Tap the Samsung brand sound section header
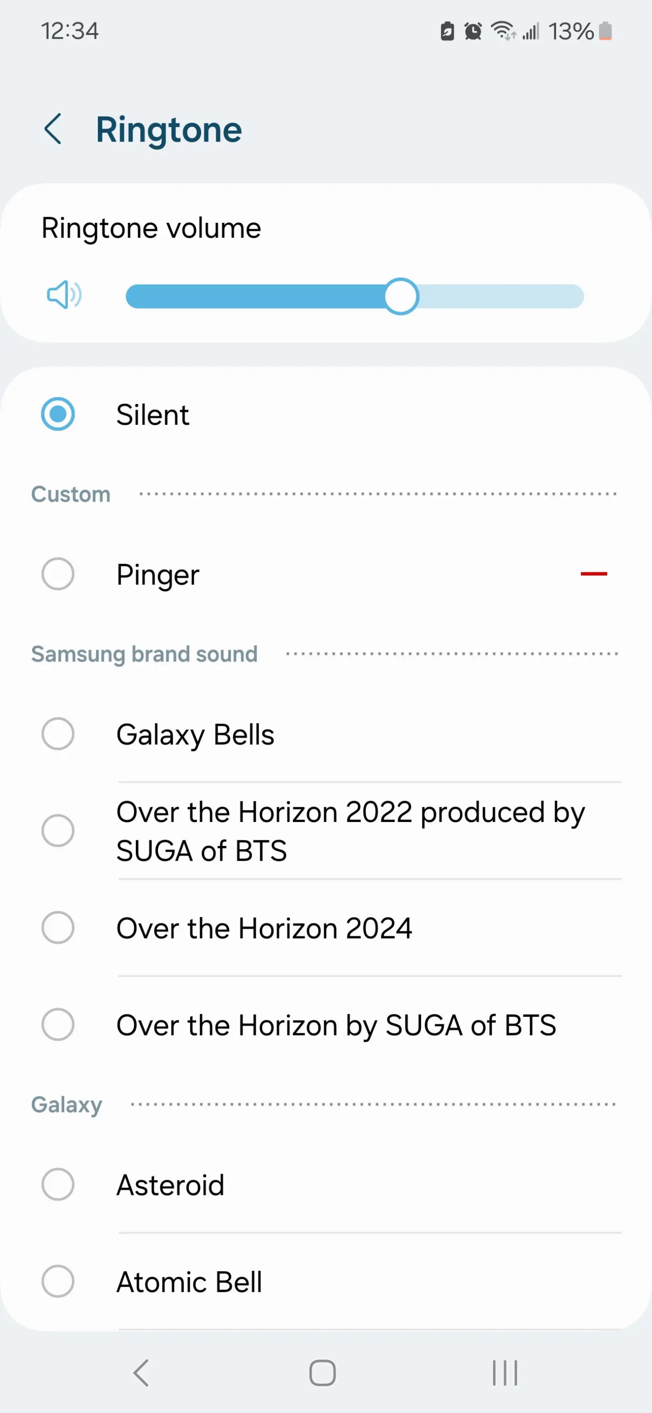Image resolution: width=652 pixels, height=1413 pixels. (x=144, y=654)
